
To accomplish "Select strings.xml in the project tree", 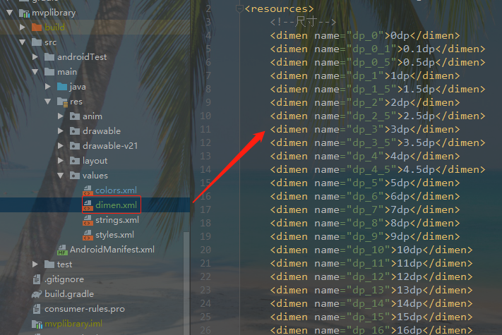I will [x=117, y=220].
